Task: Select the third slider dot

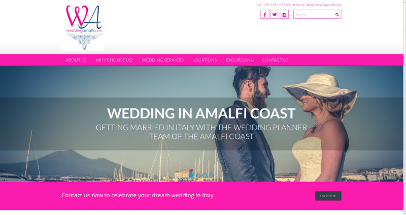Action: coord(205,175)
